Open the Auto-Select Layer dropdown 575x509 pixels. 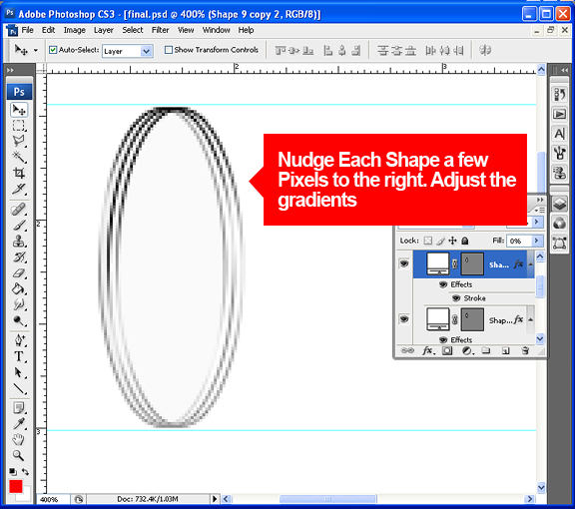click(146, 51)
